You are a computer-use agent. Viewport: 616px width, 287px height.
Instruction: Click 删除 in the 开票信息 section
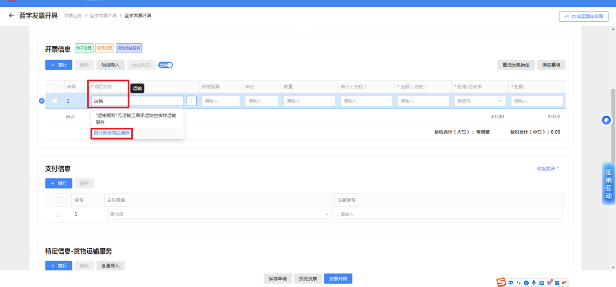[84, 65]
